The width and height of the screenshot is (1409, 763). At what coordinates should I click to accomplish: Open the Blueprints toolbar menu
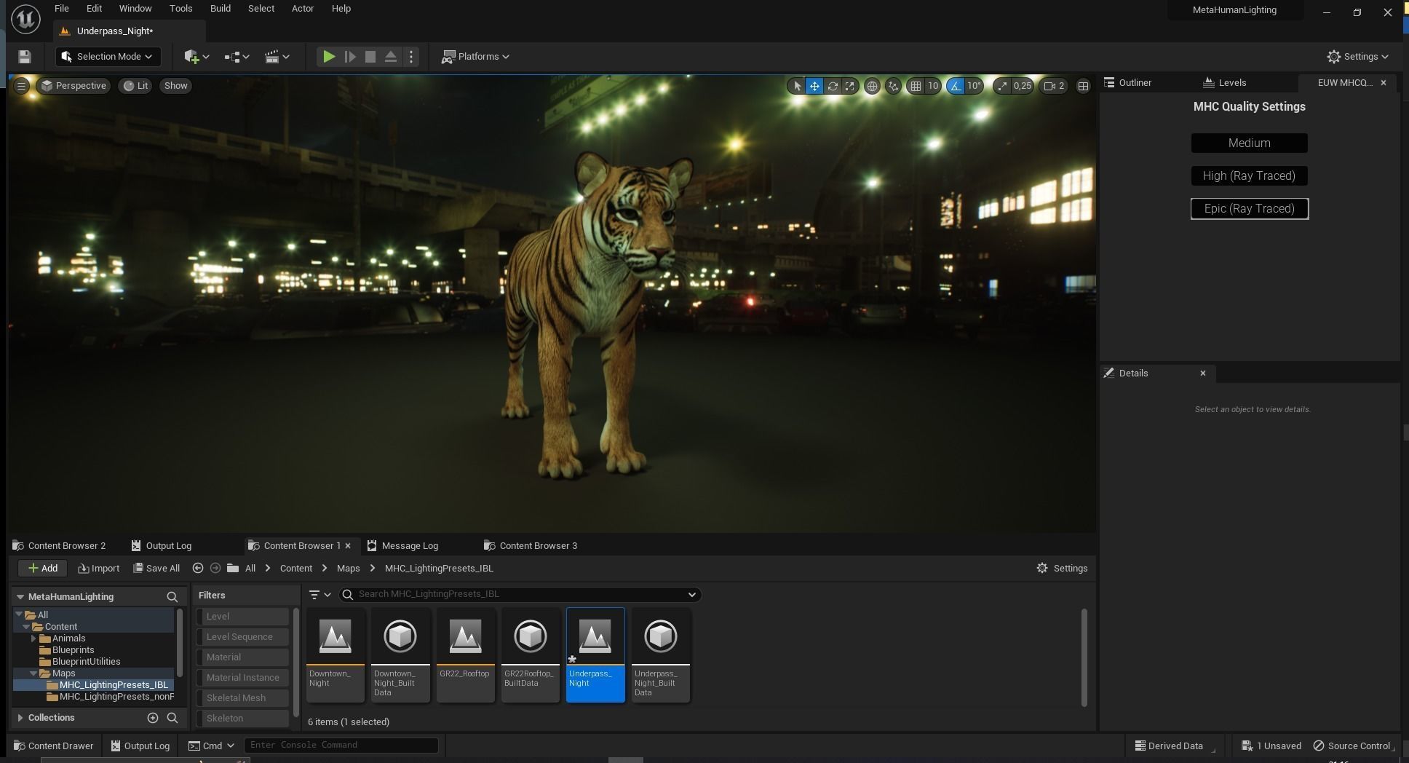(237, 57)
